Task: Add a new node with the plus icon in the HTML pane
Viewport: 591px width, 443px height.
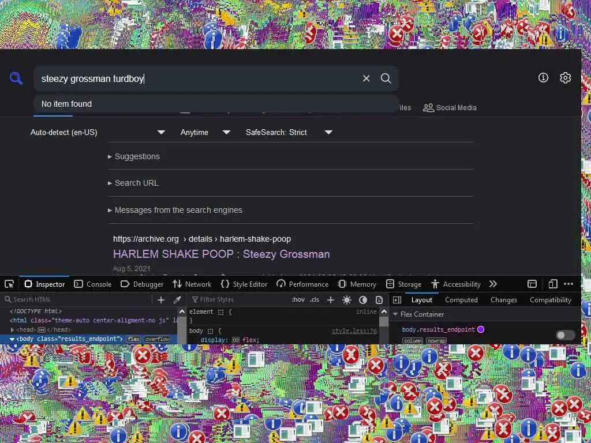Action: click(161, 300)
